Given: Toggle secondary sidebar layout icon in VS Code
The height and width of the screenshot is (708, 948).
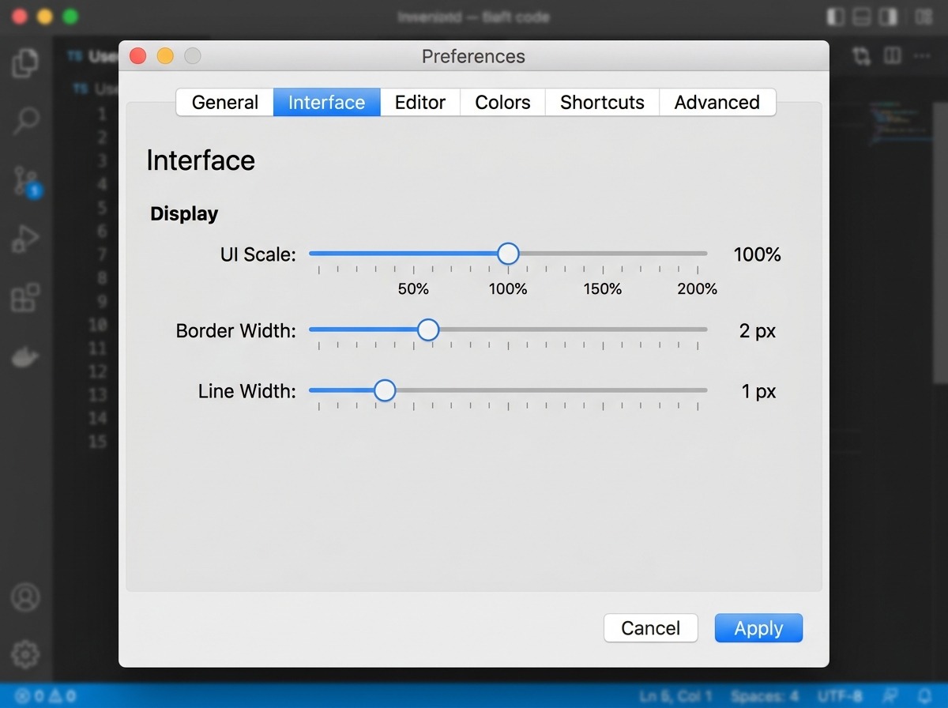Looking at the screenshot, I should pos(889,17).
